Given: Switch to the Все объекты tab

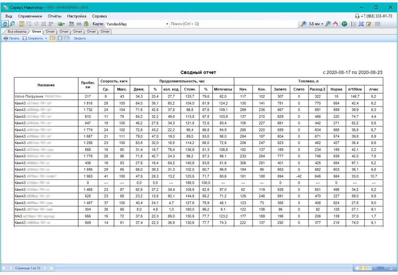Looking at the screenshot, I should 17,31.
